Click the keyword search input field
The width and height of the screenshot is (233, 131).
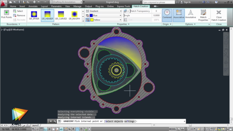click(x=159, y=2)
